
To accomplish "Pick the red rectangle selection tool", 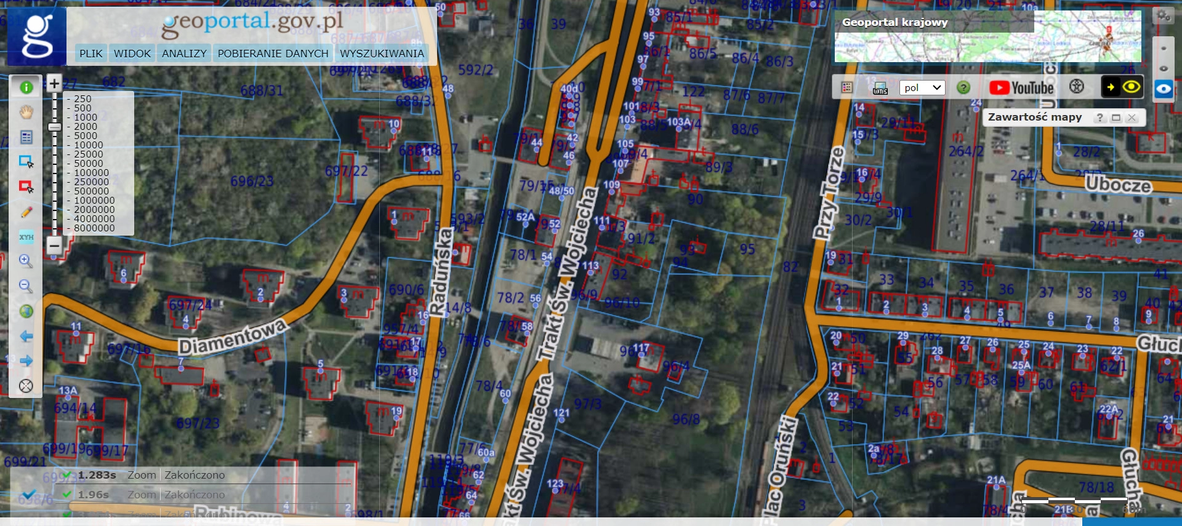I will 26,186.
